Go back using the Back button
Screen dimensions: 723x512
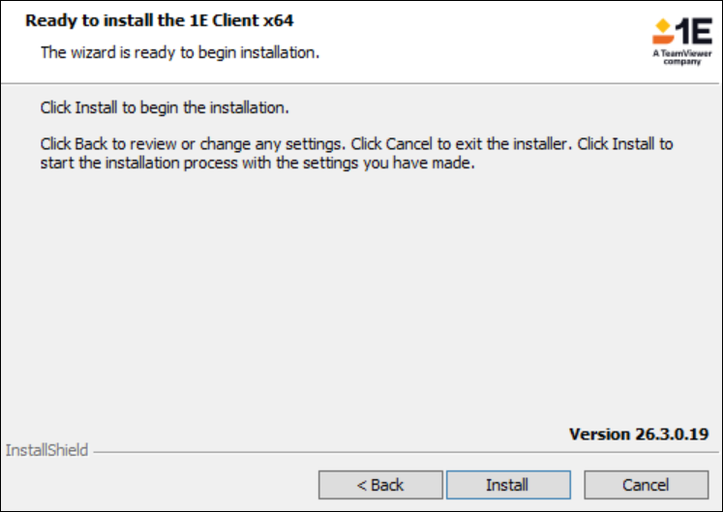[380, 485]
